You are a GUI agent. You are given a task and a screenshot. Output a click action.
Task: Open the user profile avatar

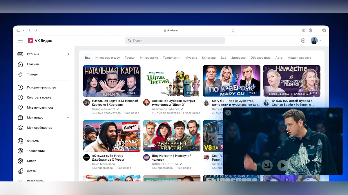314,41
